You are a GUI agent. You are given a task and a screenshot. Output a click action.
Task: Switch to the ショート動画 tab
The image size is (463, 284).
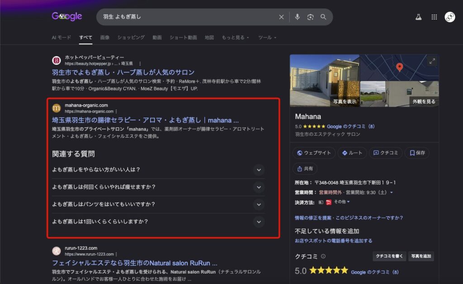coord(184,38)
